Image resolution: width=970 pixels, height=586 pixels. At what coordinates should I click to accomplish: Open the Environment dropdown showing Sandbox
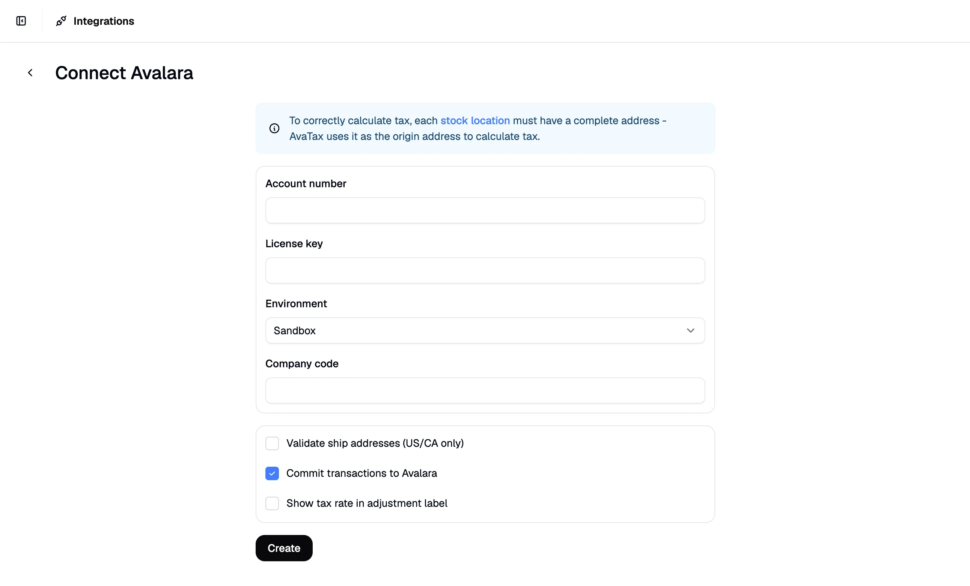[485, 331]
